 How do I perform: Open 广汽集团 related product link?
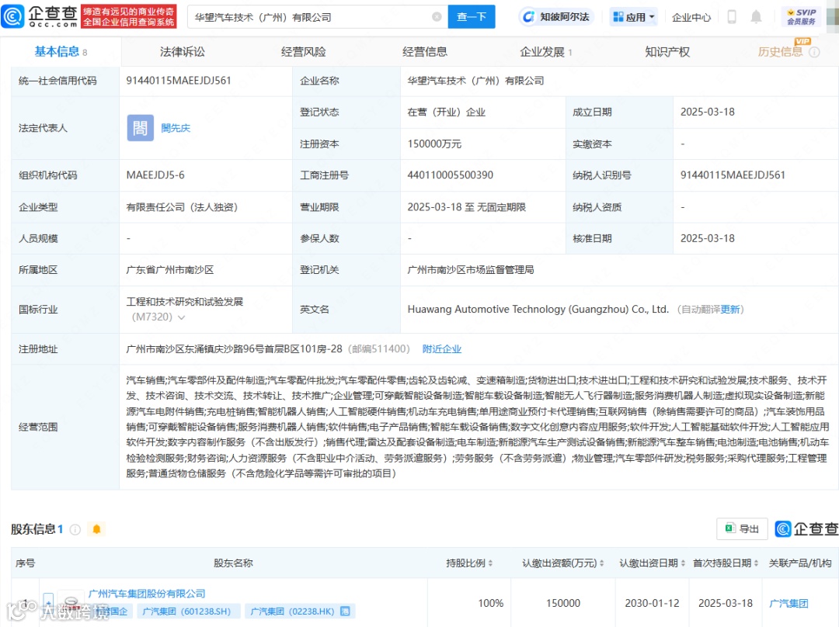pyautogui.click(x=789, y=604)
